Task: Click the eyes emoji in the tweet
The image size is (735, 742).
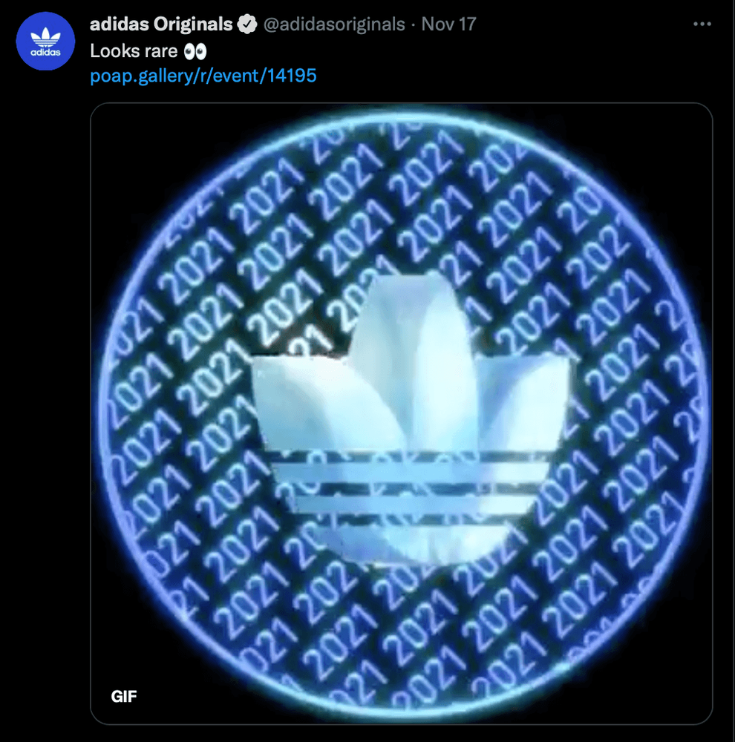Action: click(195, 51)
